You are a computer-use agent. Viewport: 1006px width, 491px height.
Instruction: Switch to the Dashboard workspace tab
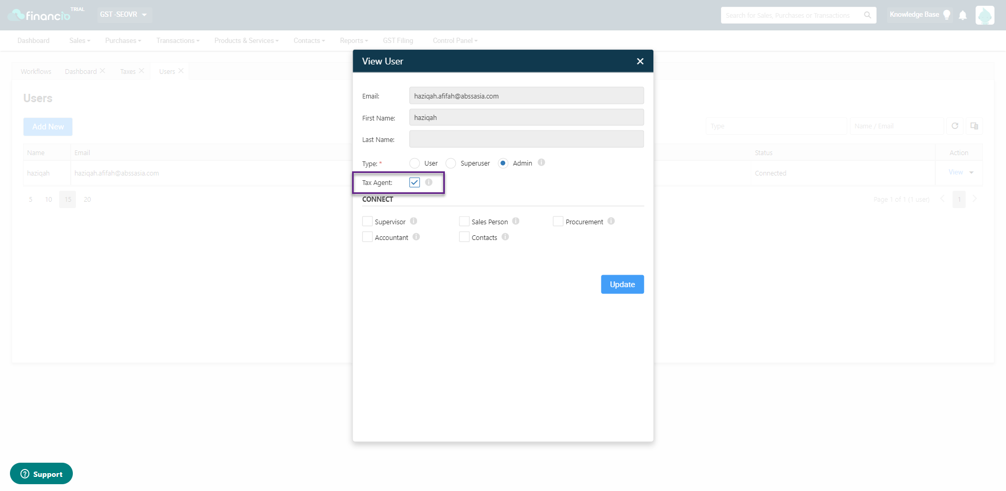click(81, 71)
